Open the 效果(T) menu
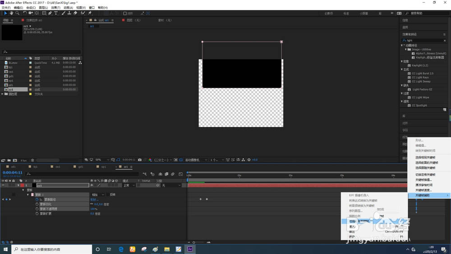 55,8
